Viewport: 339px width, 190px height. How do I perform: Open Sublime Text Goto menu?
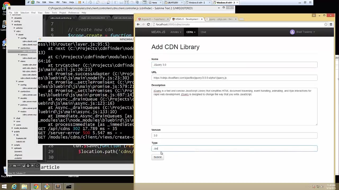(x=47, y=13)
